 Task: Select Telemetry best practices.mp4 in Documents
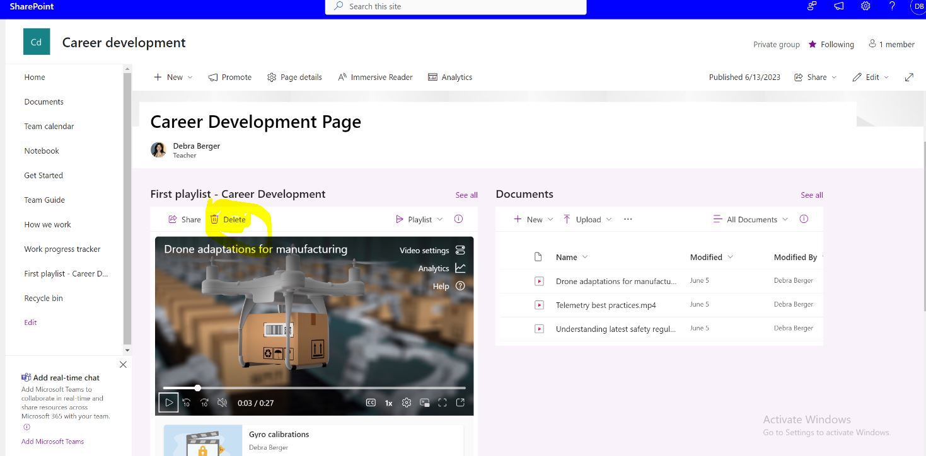click(x=606, y=305)
